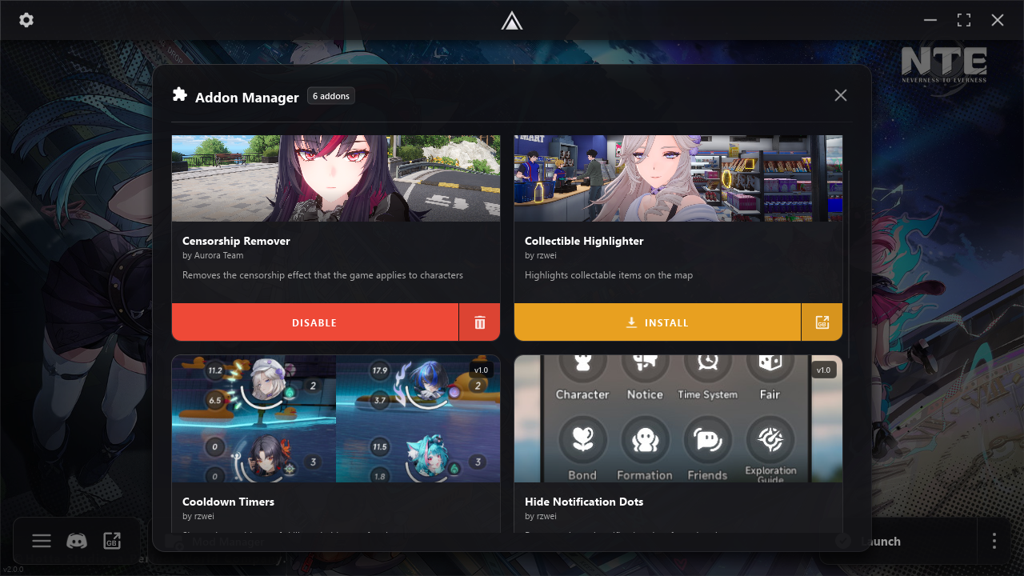
Task: Open the three-dot launch options menu
Action: pyautogui.click(x=994, y=541)
